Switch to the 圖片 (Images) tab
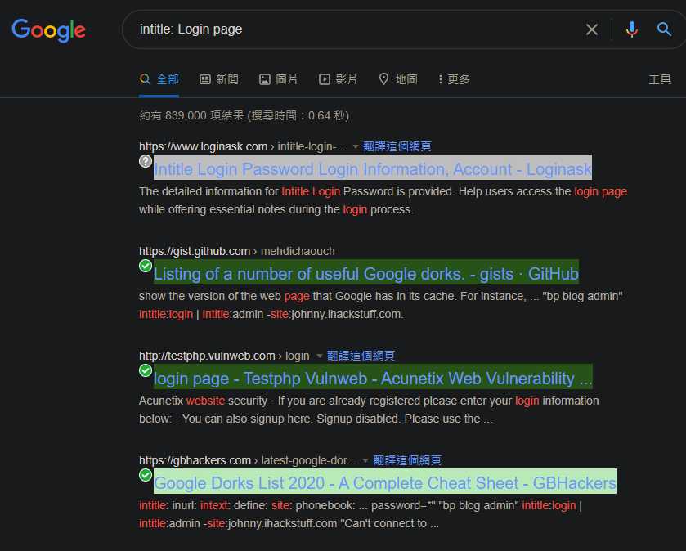This screenshot has width=686, height=551. tap(278, 79)
